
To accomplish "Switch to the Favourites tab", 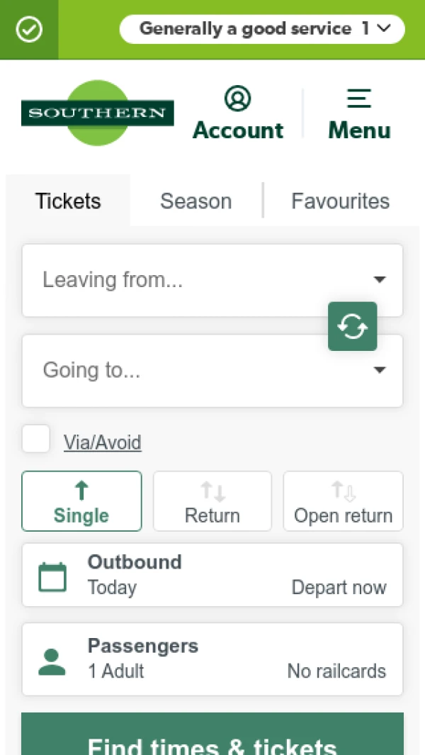I will (341, 201).
